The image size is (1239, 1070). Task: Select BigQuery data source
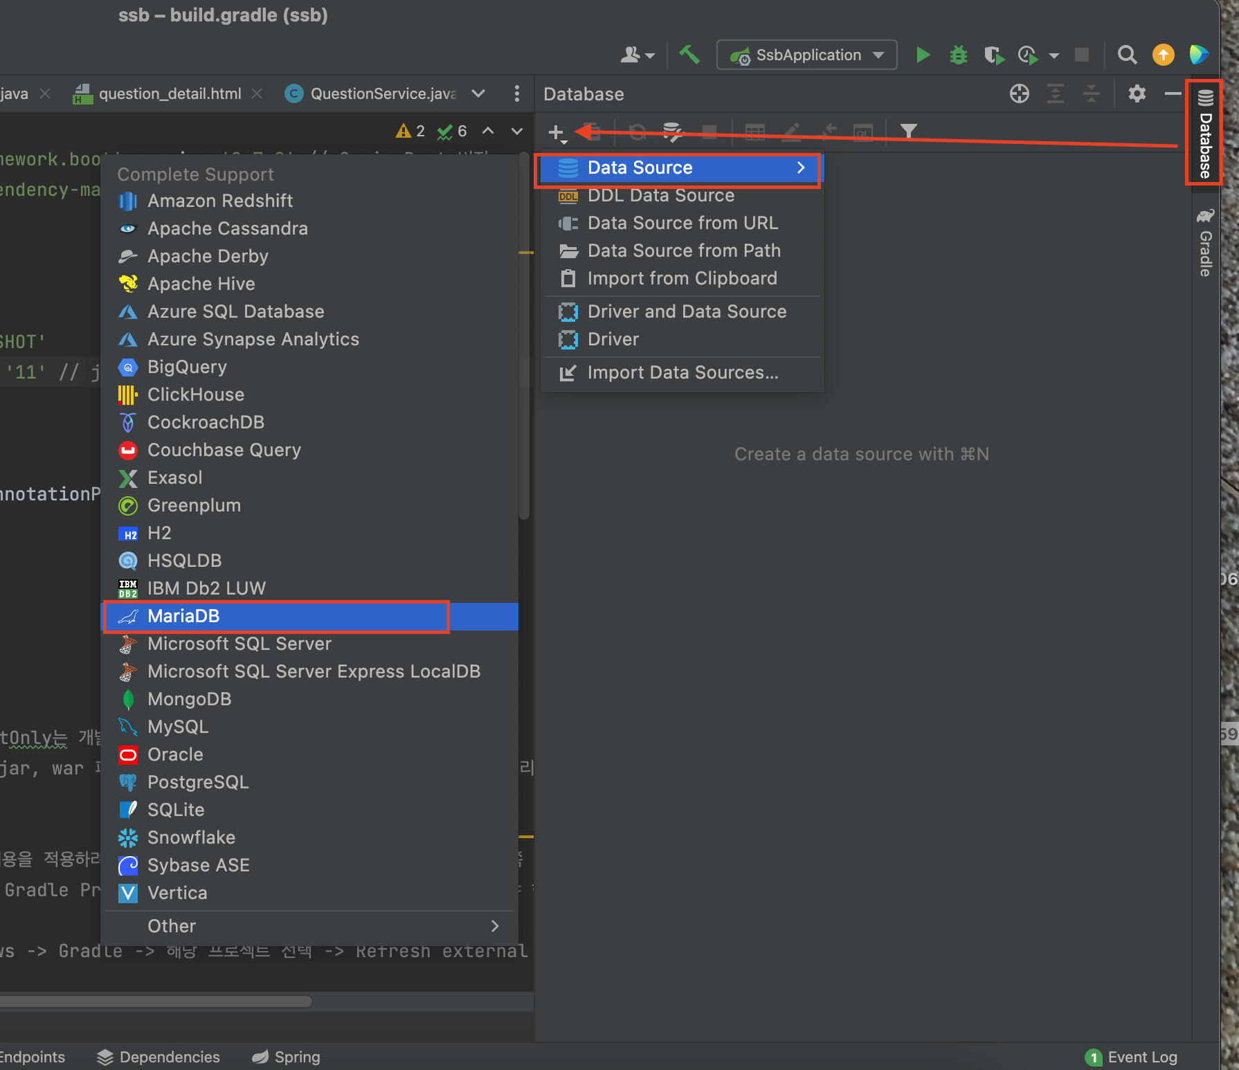tap(310, 367)
